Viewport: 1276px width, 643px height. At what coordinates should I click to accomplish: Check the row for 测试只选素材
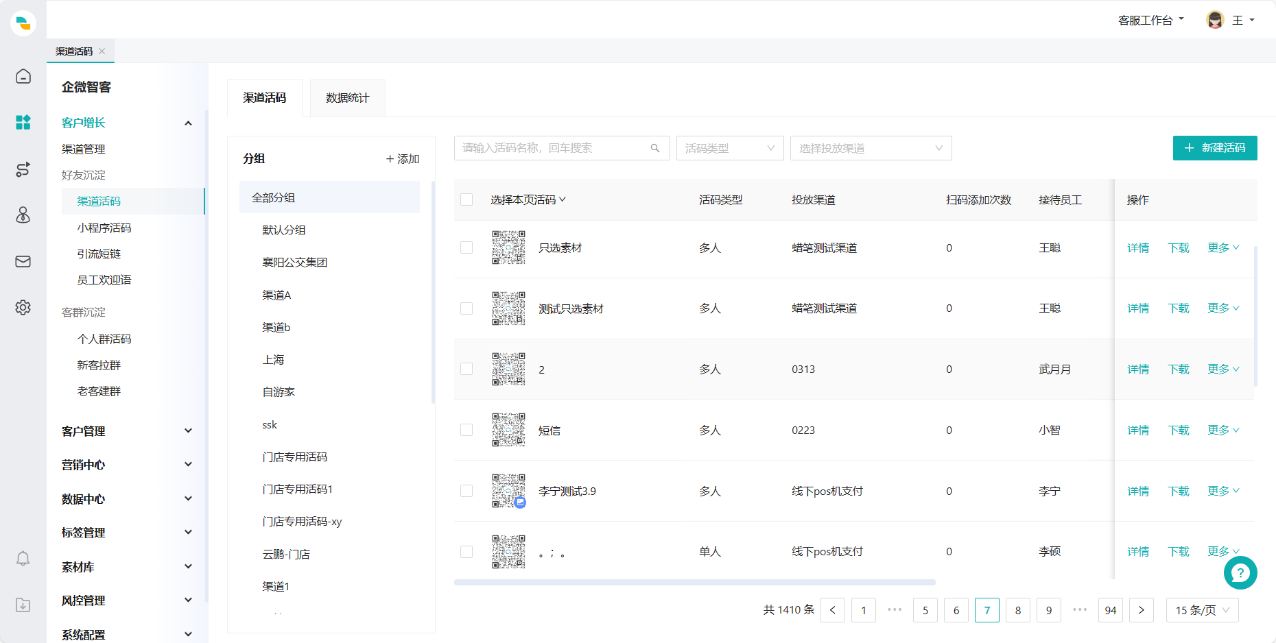[466, 308]
